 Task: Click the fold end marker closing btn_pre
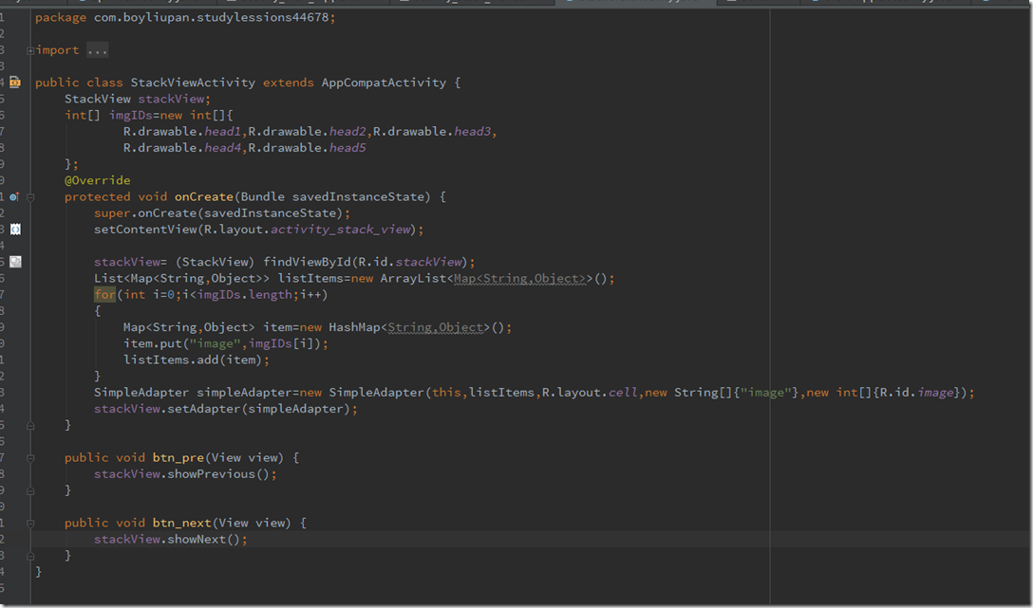(30, 490)
